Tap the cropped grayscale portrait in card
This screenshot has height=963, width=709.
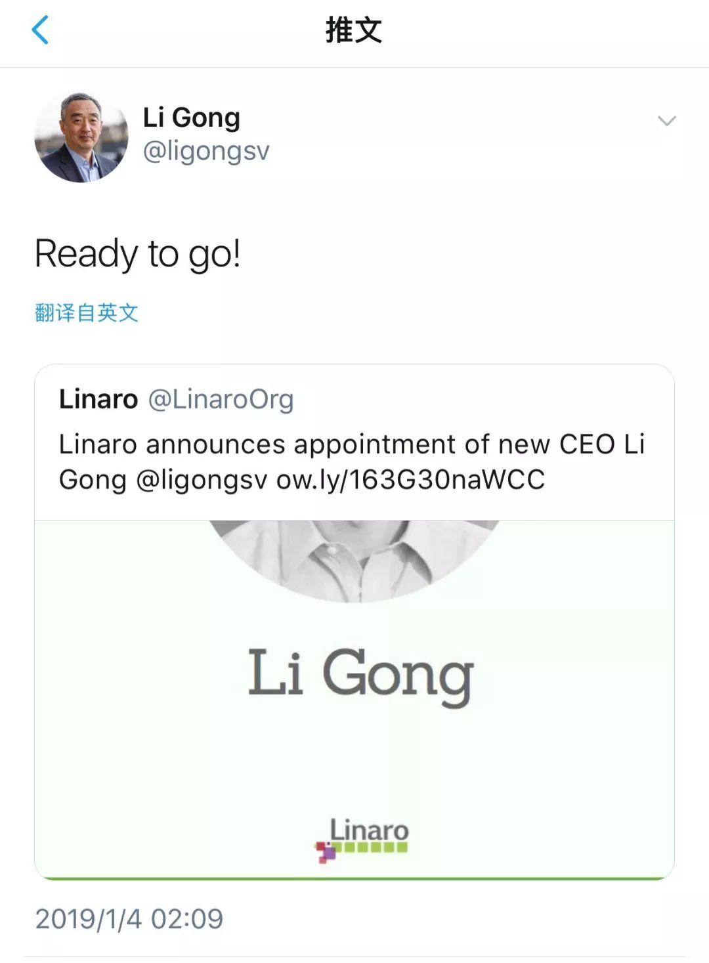click(x=354, y=561)
